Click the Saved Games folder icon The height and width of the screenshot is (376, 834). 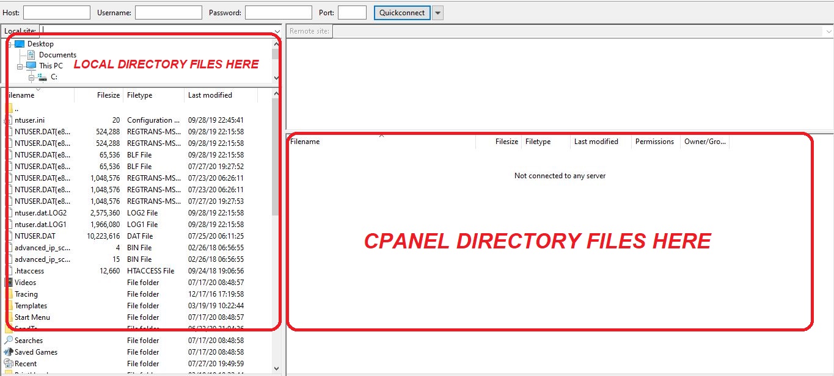point(9,352)
